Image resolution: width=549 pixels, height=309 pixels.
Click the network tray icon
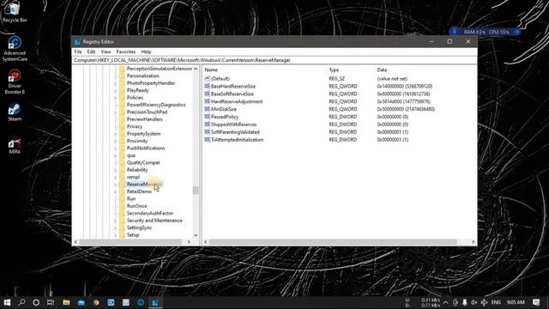[x=484, y=302]
